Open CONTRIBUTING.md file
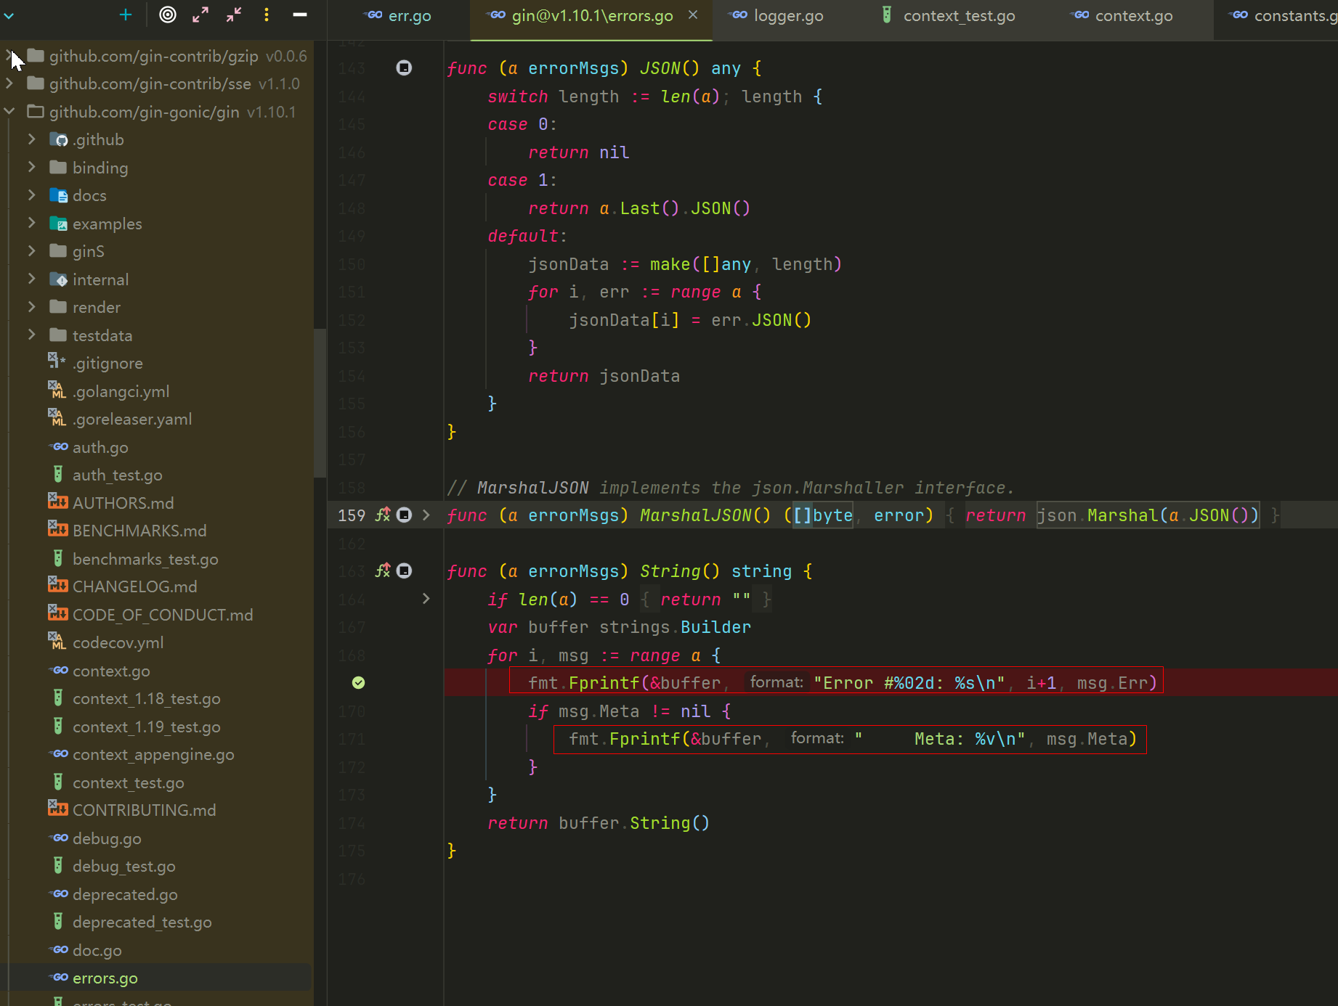This screenshot has height=1006, width=1338. pyautogui.click(x=144, y=810)
